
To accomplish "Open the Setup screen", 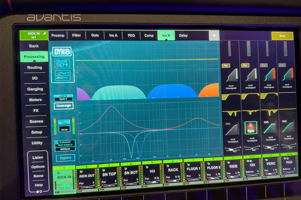I will point(37,132).
